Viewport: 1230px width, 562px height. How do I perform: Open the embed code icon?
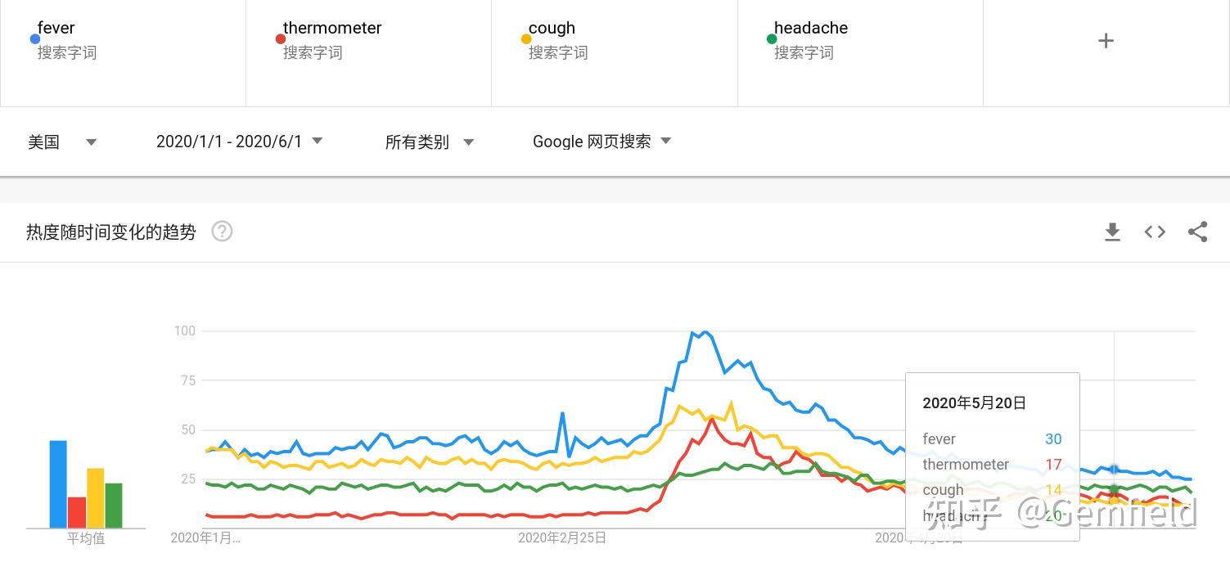[x=1155, y=232]
